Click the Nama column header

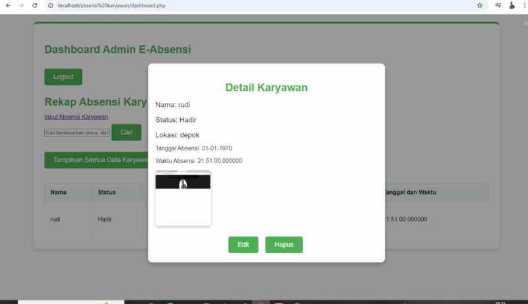pyautogui.click(x=58, y=192)
